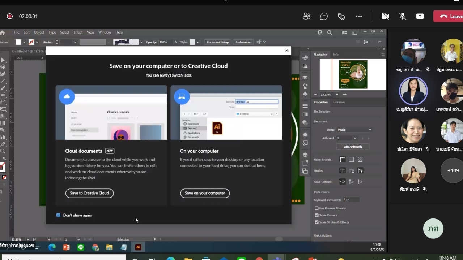Click the none stroke color swatch
The width and height of the screenshot is (463, 260).
coord(31,42)
